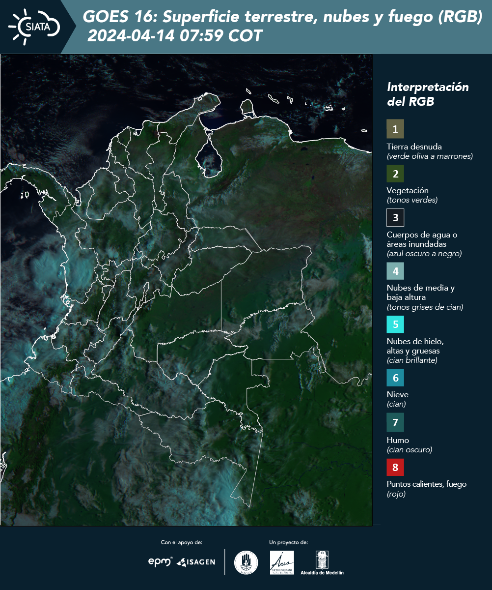The width and height of the screenshot is (492, 590).
Task: Click 'Un proyecto de:' text
Action: [x=289, y=542]
